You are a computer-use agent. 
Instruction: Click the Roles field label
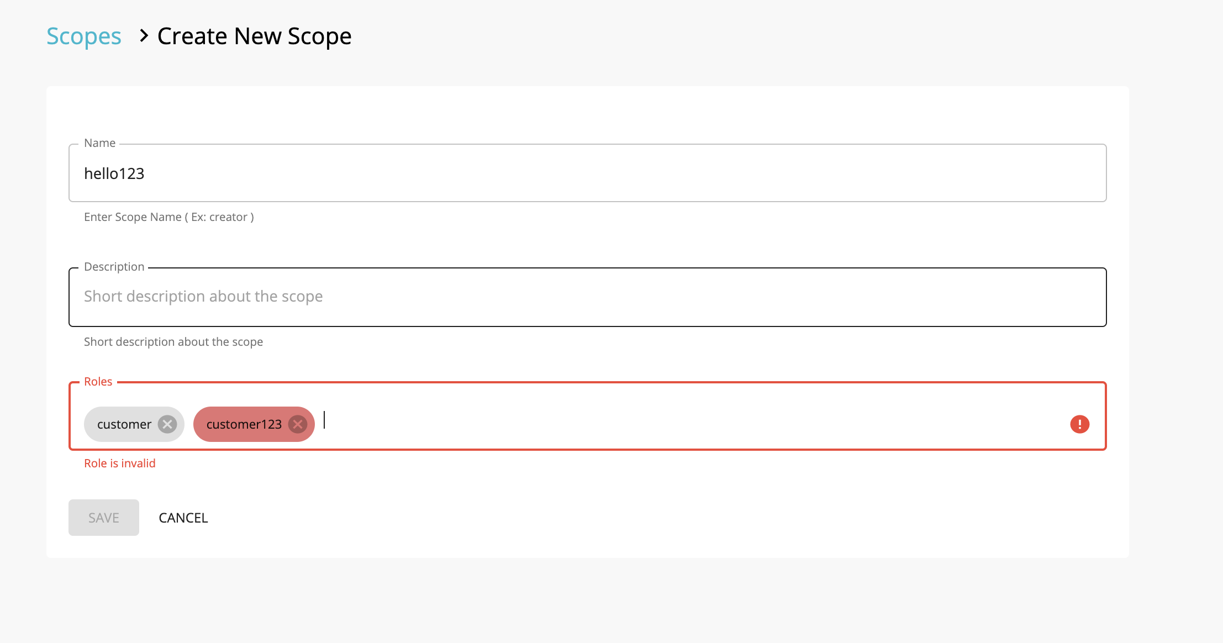click(x=98, y=381)
